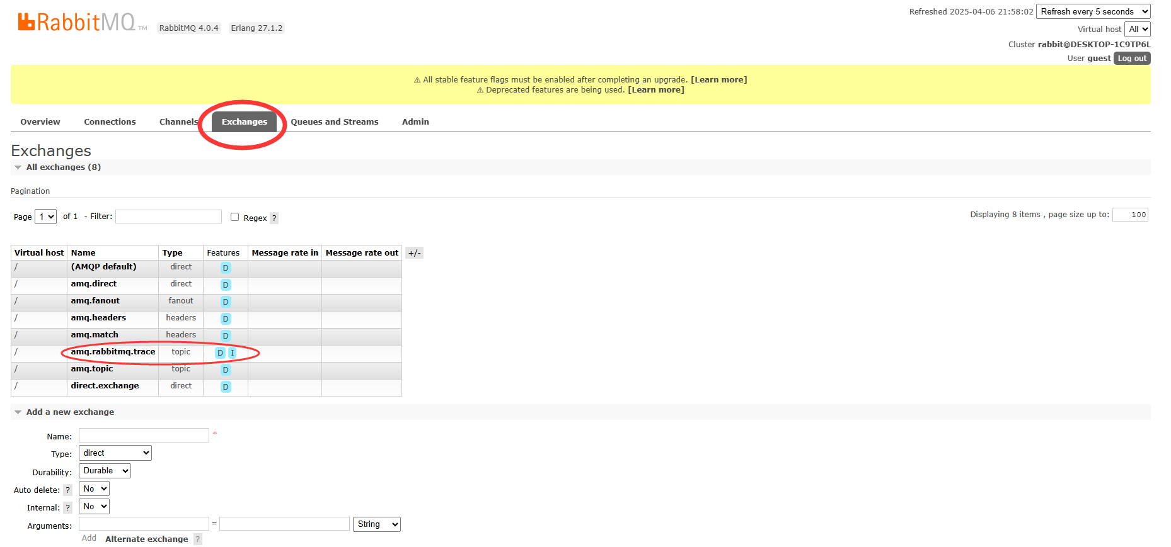The height and width of the screenshot is (547, 1171).
Task: Collapse the Add a new exchange section
Action: tap(70, 412)
